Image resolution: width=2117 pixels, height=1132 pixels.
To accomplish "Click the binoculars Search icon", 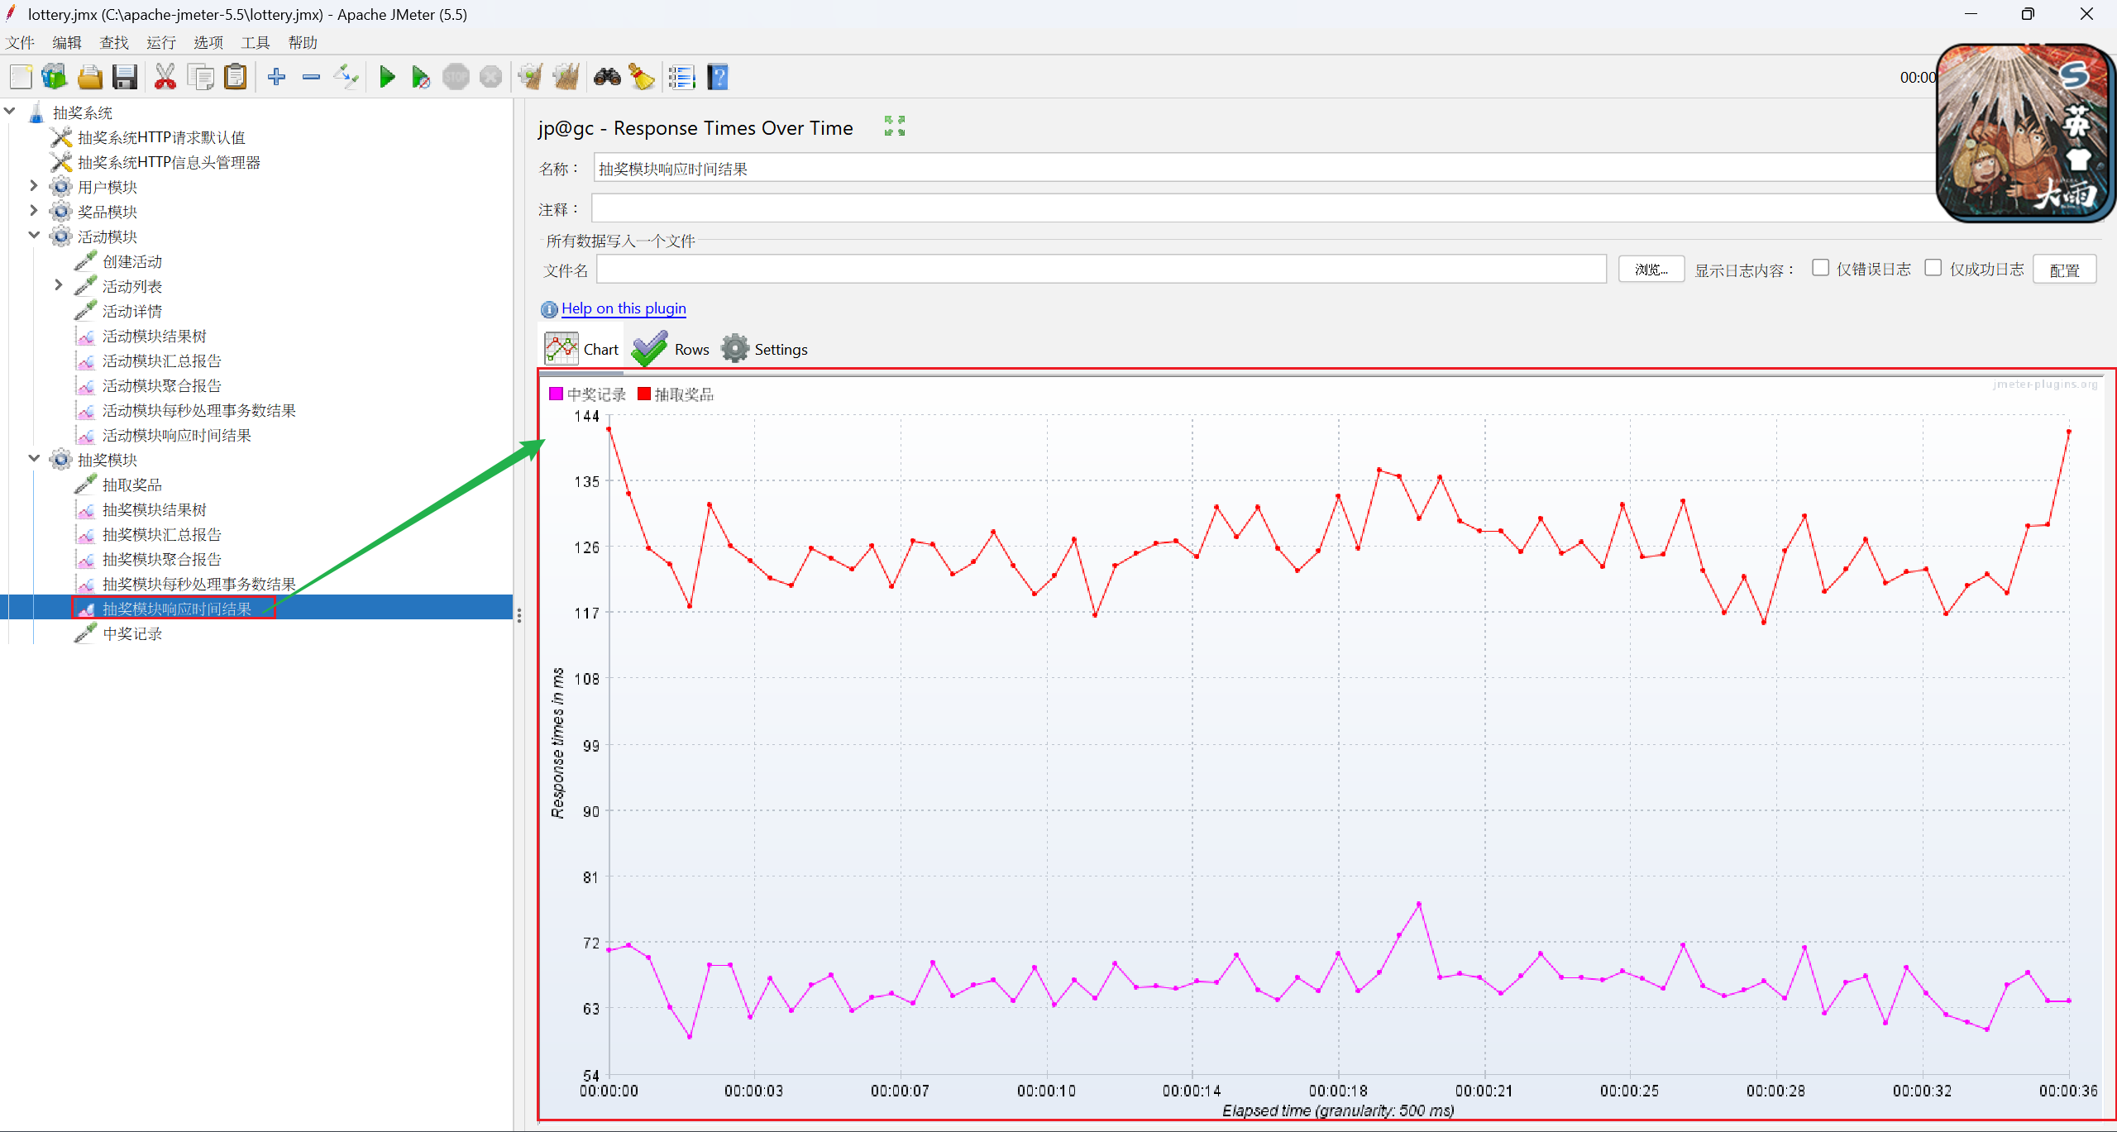I will (x=607, y=78).
